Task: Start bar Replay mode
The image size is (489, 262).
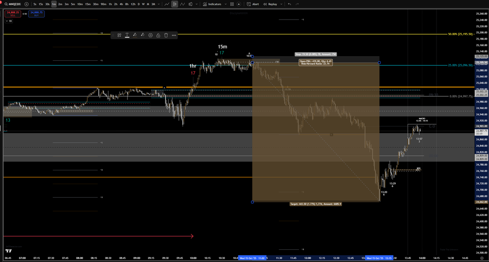Action: pos(270,4)
